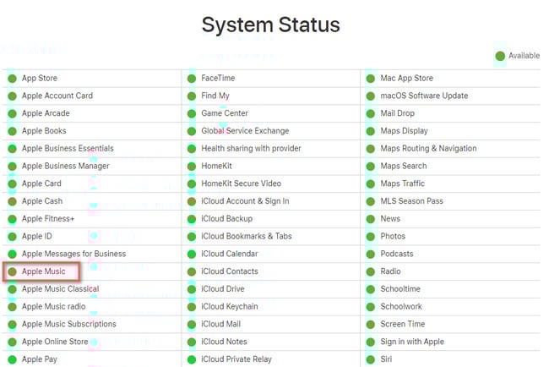Click Sign in with Apple

pos(412,342)
